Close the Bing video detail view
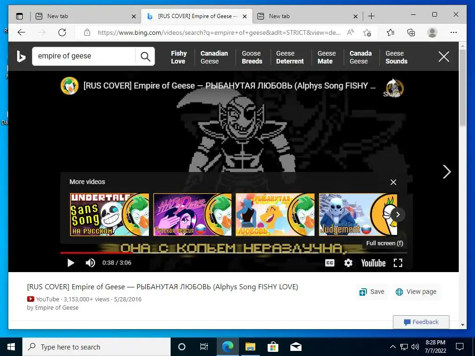Screen dimensions: 475x356 444,56
